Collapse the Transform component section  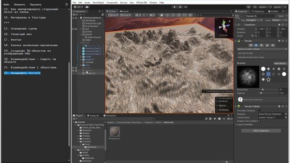click(236, 25)
